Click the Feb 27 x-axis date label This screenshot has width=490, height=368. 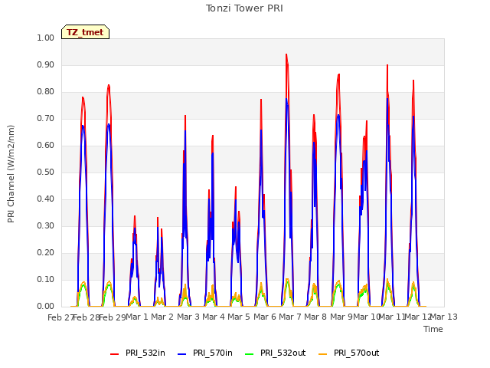click(x=60, y=317)
